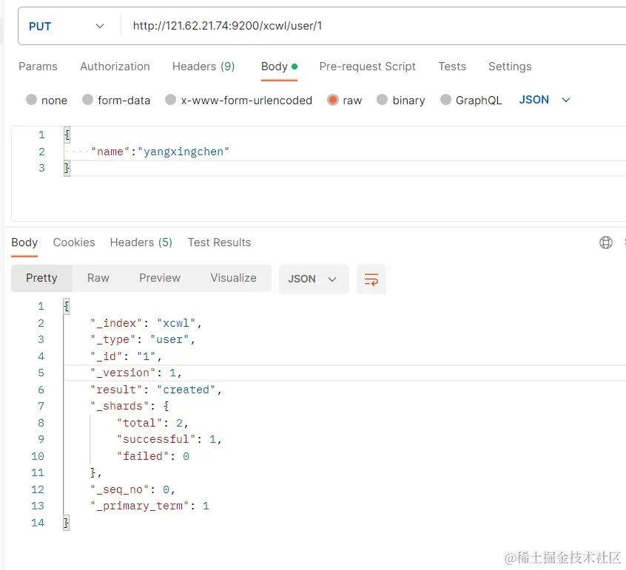
Task: Click the network globe icon
Action: (605, 242)
